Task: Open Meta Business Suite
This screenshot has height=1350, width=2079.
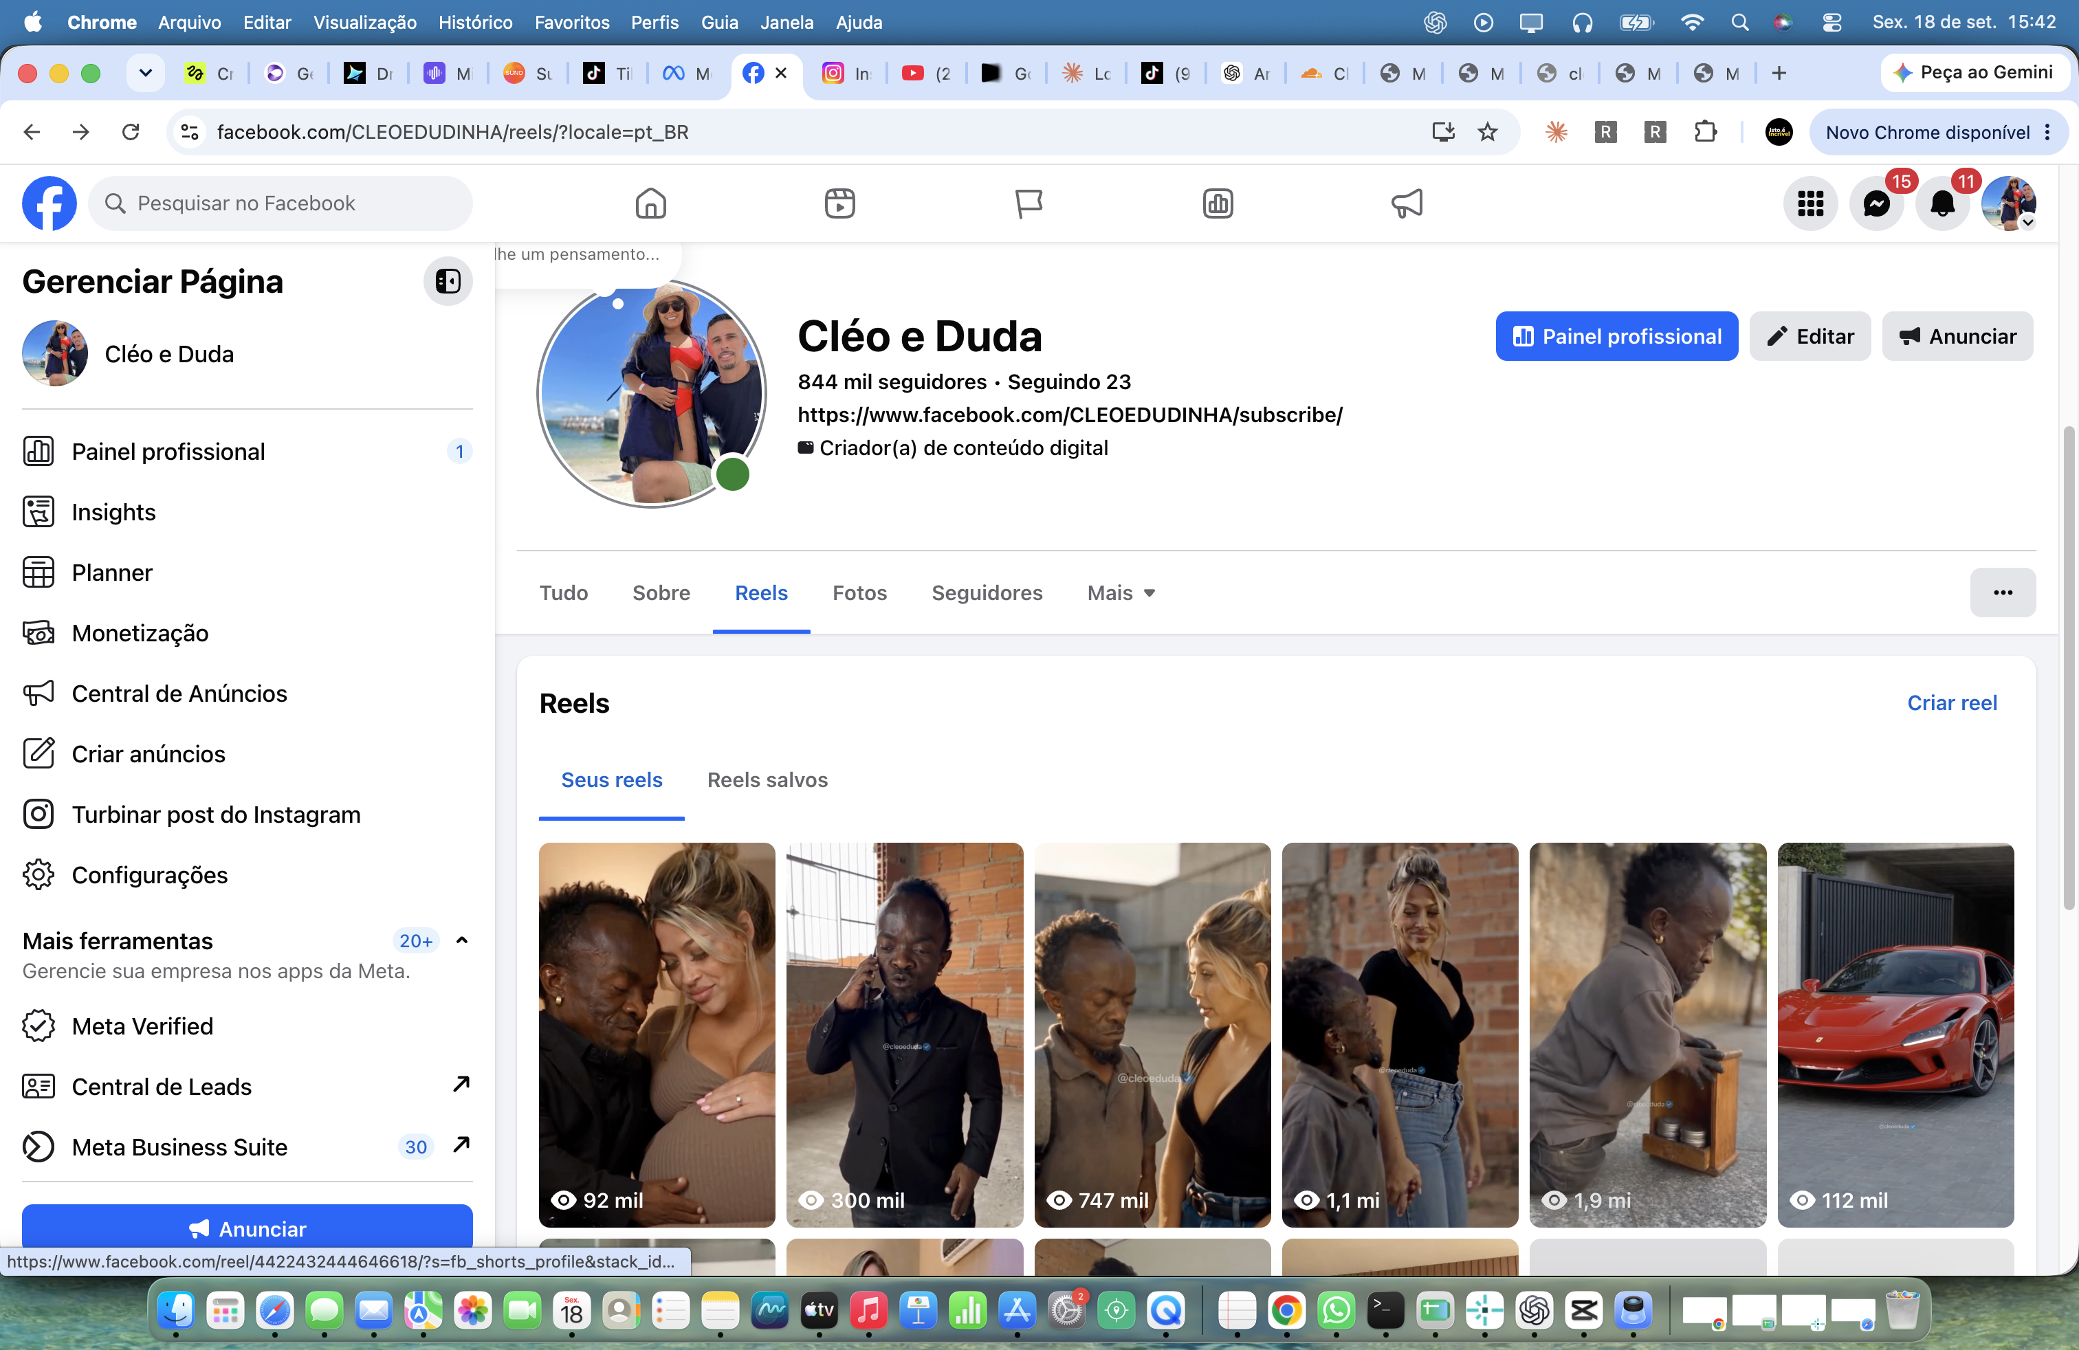Action: point(247,1147)
